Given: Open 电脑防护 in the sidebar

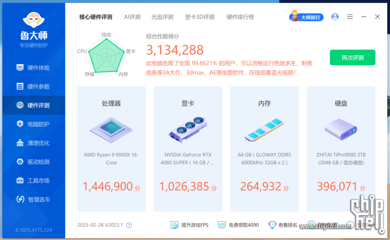Looking at the screenshot, I should 33,124.
